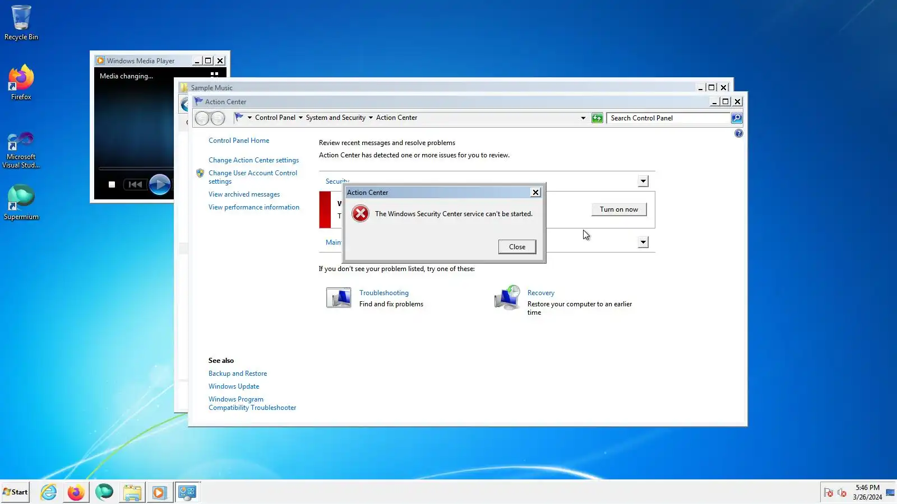Open the Microsoft Visual Studio desktop shortcut
This screenshot has width=897, height=504.
pyautogui.click(x=21, y=150)
